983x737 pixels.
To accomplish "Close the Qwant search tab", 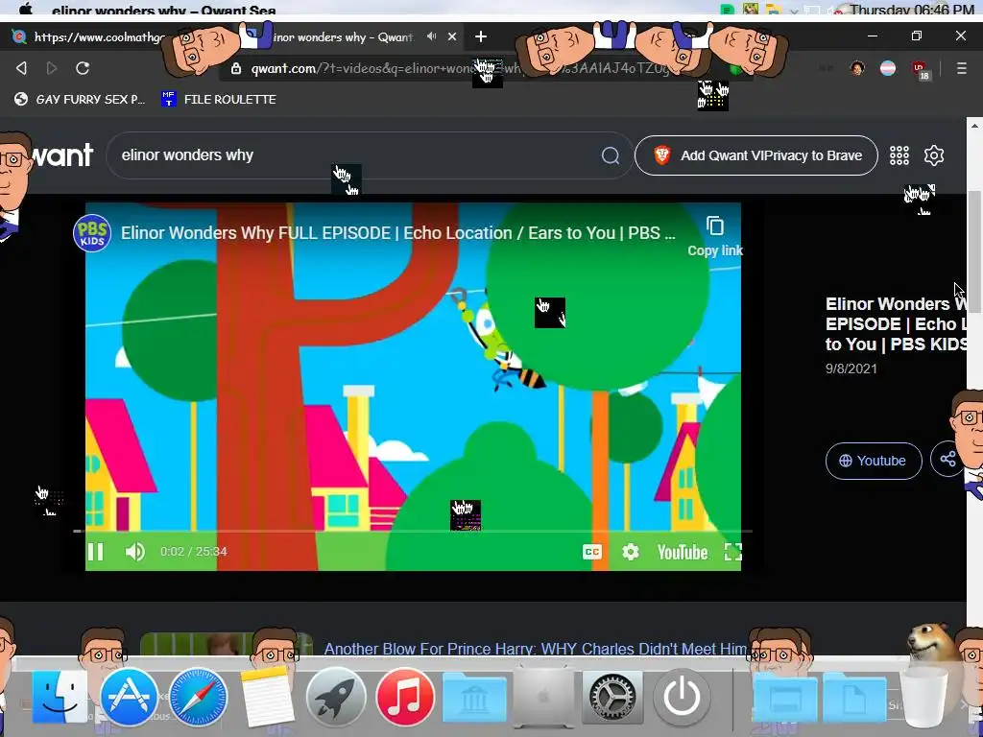I will click(452, 37).
